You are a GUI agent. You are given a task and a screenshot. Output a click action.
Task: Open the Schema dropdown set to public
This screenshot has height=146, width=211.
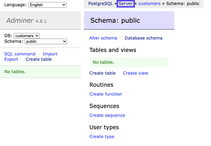coord(46,42)
